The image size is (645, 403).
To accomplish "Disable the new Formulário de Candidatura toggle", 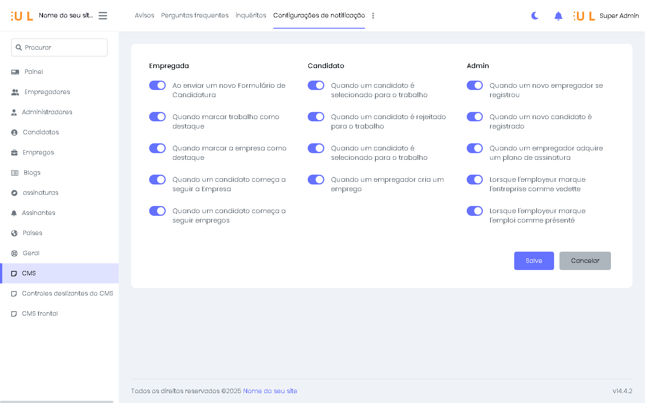I will (x=158, y=86).
